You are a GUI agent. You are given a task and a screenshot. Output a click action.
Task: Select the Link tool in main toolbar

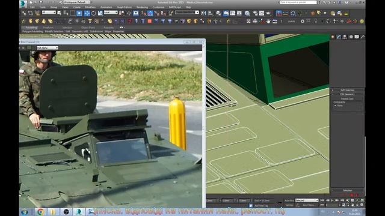pos(23,13)
